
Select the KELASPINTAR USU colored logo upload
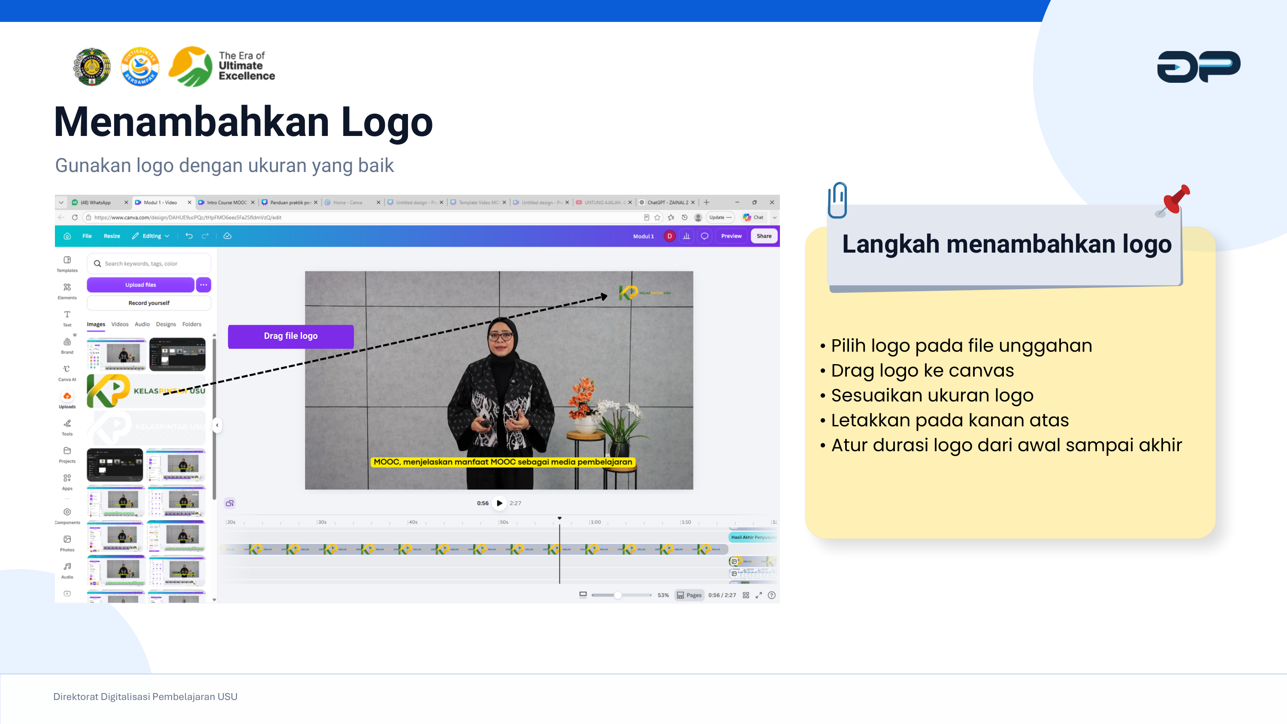click(146, 391)
